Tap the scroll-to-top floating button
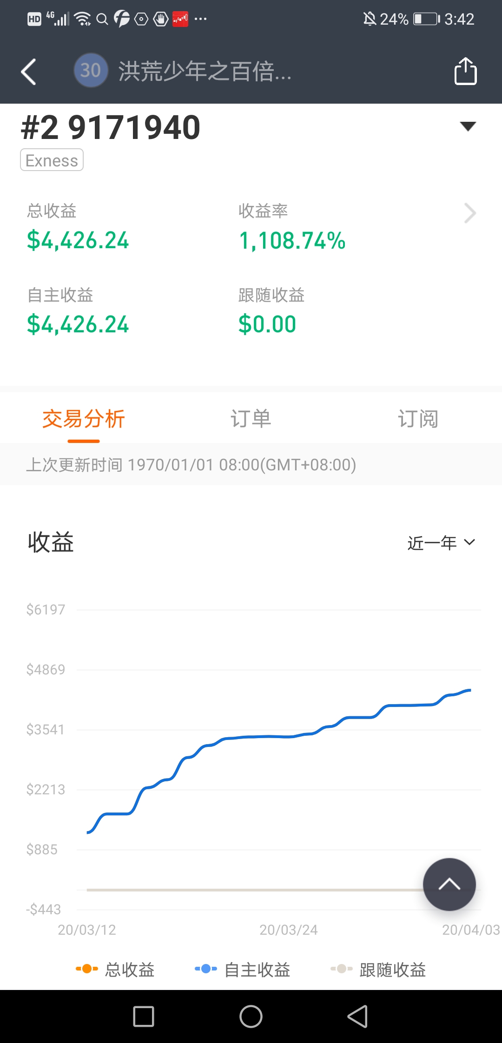Screen dimensions: 502x1043 449,884
